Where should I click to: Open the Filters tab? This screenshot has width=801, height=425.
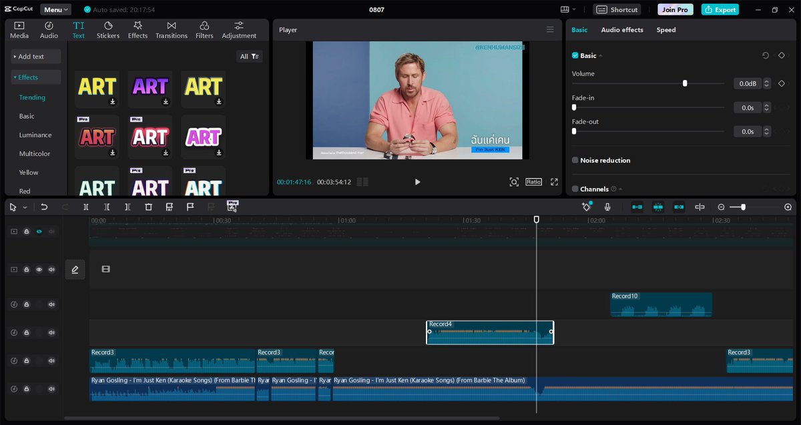point(204,30)
